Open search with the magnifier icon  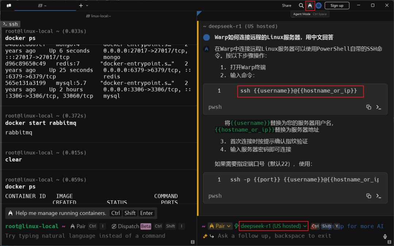pos(301,5)
